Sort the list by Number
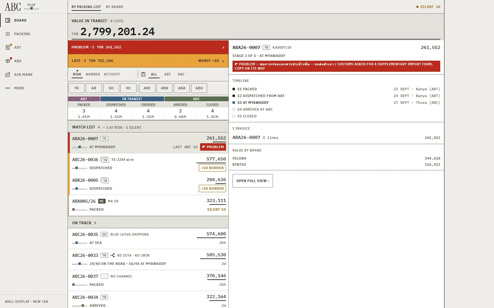The width and height of the screenshot is (494, 308). 93,74
